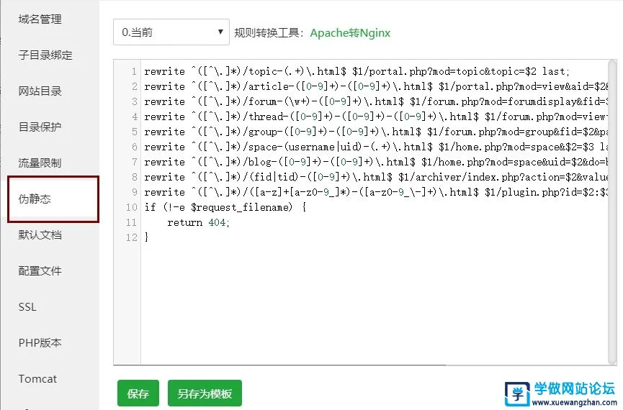Screen dimensions: 623x410
Task: Click line 1 rewrite topic rule
Action: [x=357, y=71]
